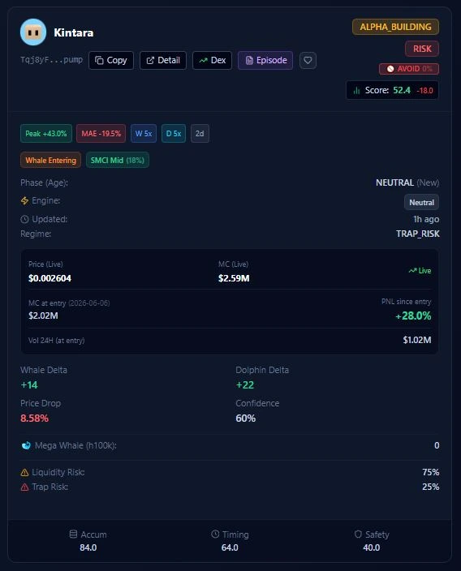Copy the token address
Viewport: 461px width, 571px height.
pyautogui.click(x=111, y=60)
